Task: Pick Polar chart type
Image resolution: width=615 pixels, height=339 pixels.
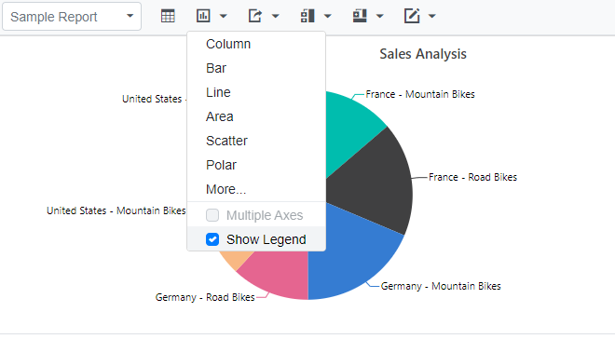Action: click(x=256, y=165)
